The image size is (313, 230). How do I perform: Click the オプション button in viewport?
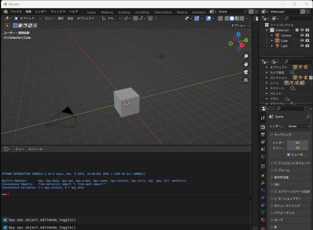240,26
